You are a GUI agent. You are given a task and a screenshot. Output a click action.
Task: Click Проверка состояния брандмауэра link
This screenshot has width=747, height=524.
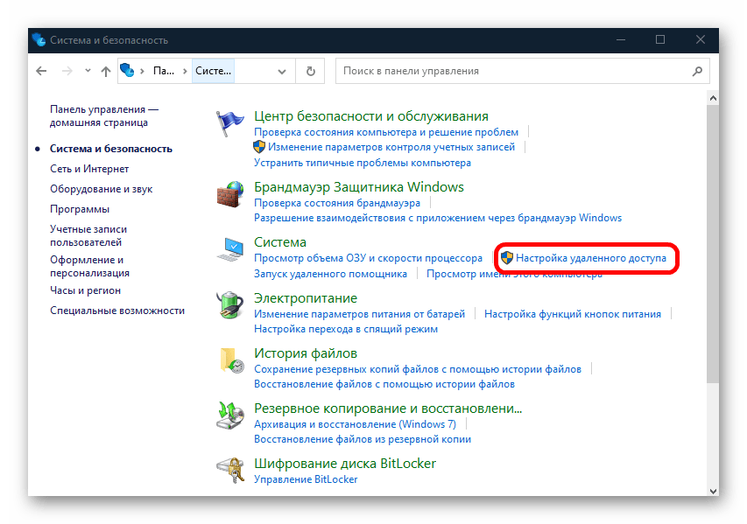tap(337, 203)
